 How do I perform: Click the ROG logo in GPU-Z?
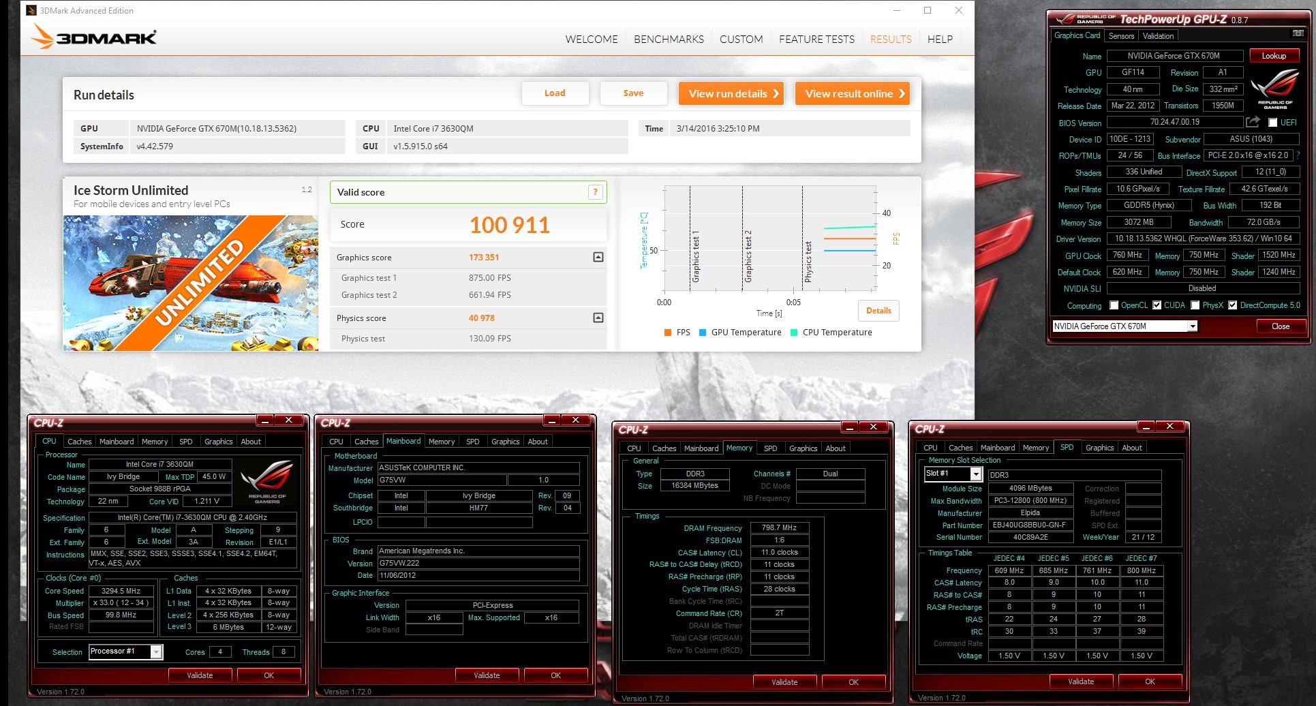[x=1274, y=89]
